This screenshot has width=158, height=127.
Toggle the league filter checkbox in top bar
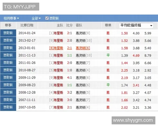[x=47, y=18]
